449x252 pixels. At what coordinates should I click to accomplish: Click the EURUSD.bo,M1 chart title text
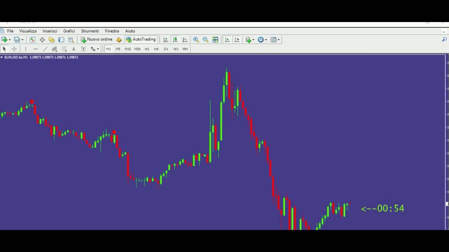[x=16, y=57]
